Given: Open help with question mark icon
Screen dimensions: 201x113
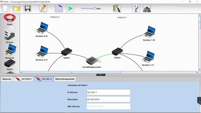Looking at the screenshot, I should (136, 8).
